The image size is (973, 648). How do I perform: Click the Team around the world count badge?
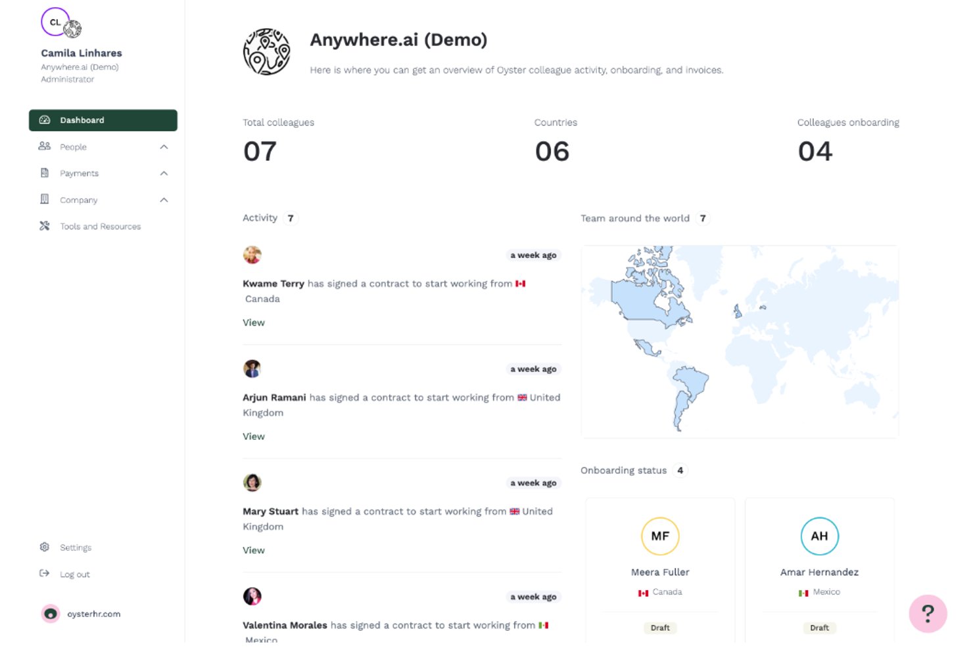point(703,218)
